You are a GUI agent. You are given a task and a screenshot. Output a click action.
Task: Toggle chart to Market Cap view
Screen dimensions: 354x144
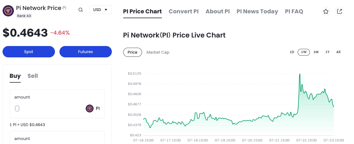point(158,52)
